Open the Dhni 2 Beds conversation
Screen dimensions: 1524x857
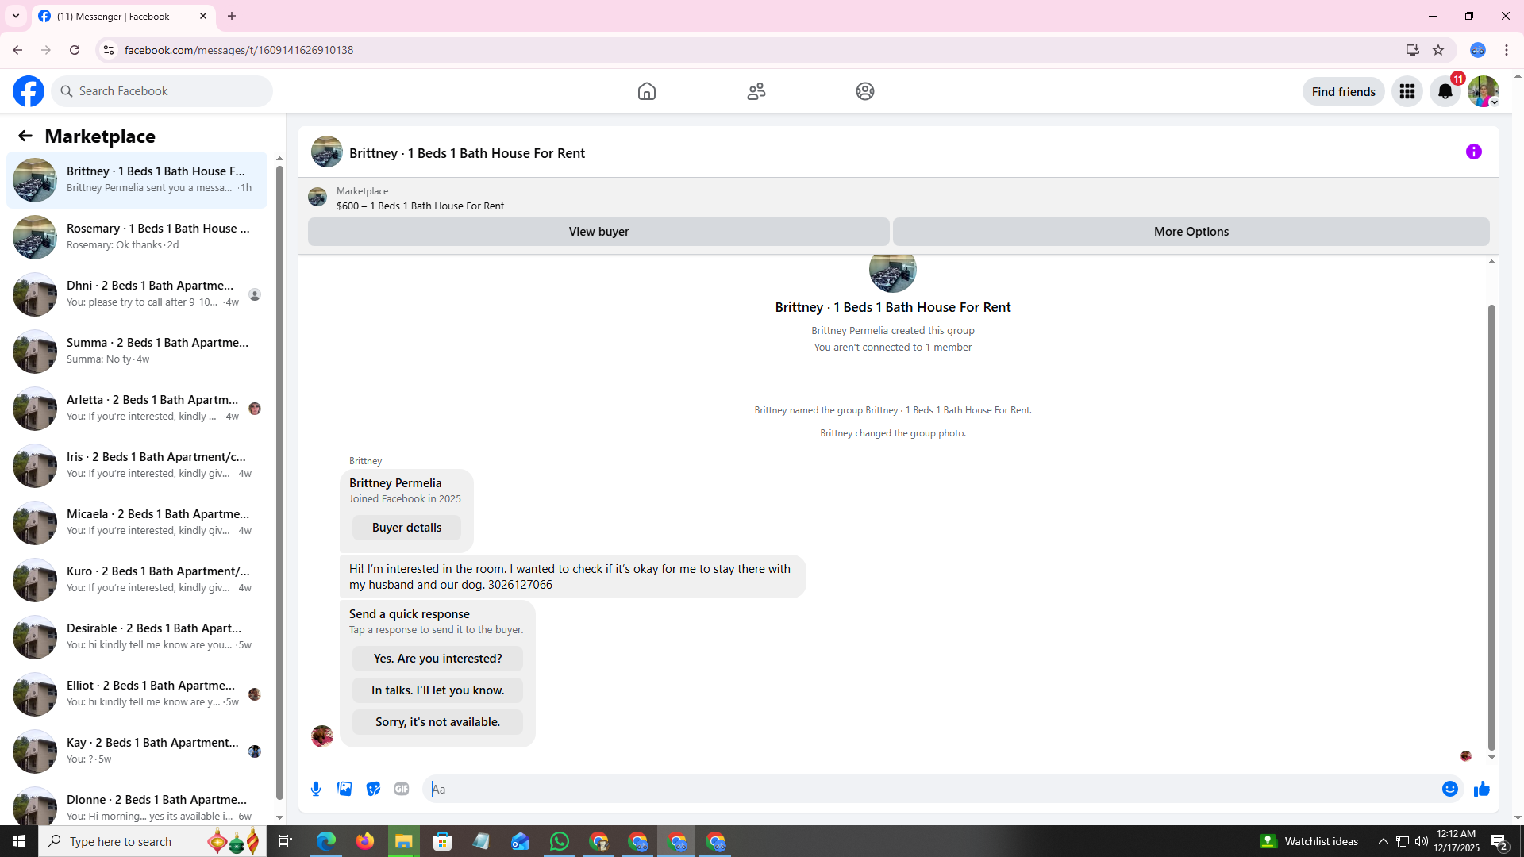coord(137,294)
